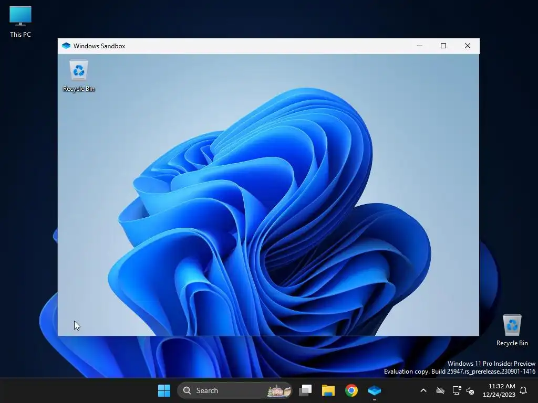The width and height of the screenshot is (538, 403).
Task: Launch Google Chrome from taskbar
Action: pyautogui.click(x=351, y=390)
